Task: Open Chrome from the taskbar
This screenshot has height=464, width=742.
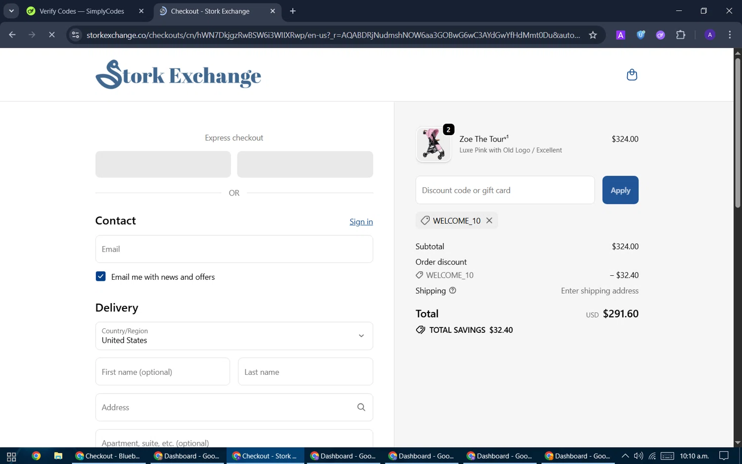Action: (x=36, y=456)
